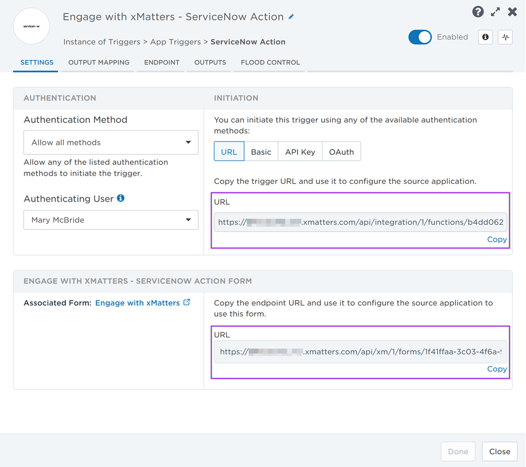Screen dimensions: 526x467
Task: Click the trigger URL input field
Action: (361, 222)
